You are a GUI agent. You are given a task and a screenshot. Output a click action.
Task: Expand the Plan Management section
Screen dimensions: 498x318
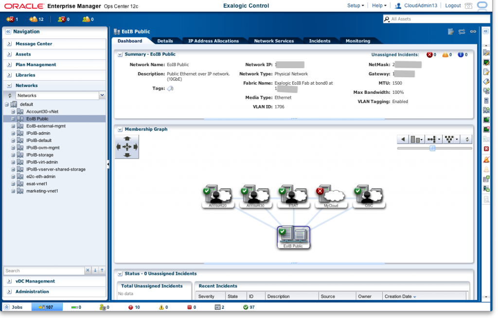pyautogui.click(x=10, y=65)
